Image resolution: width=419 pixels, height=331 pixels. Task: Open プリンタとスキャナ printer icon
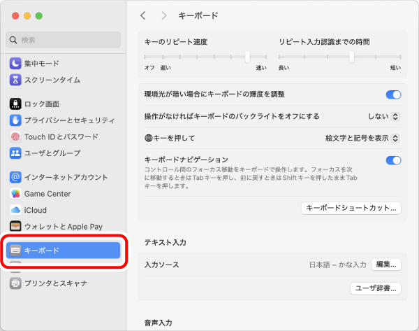[x=15, y=283]
